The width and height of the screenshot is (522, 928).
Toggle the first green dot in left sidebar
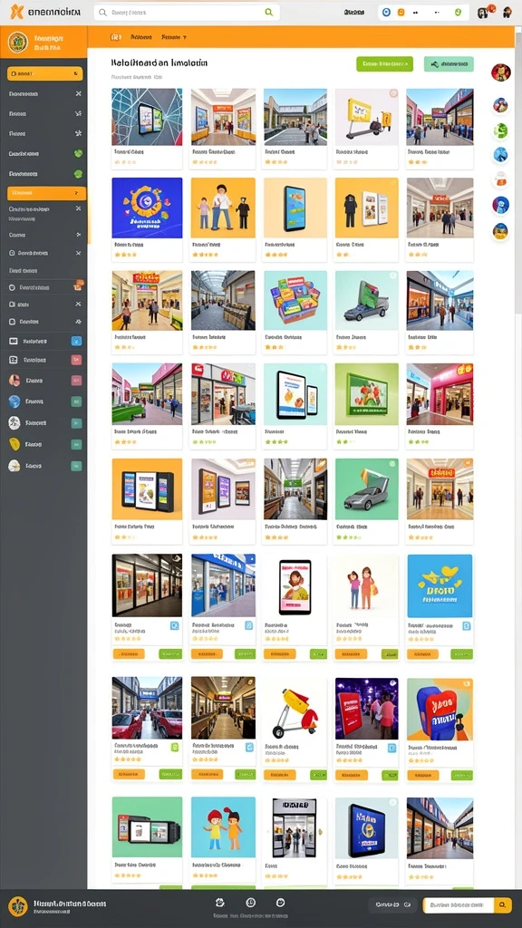tap(78, 153)
